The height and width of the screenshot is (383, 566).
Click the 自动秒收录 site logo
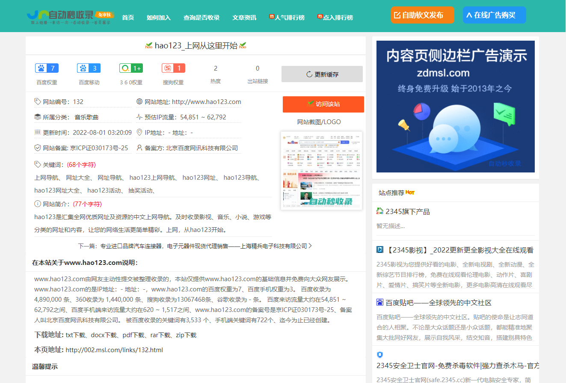71,16
